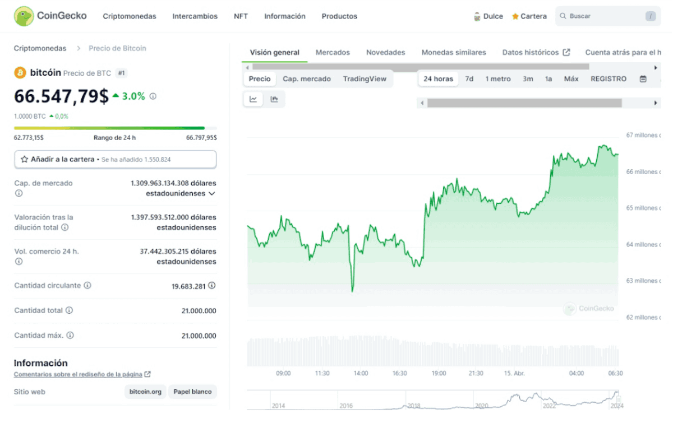Screen dimensions: 673x428
Task: Click the #1 rank badge
Action: pyautogui.click(x=121, y=73)
